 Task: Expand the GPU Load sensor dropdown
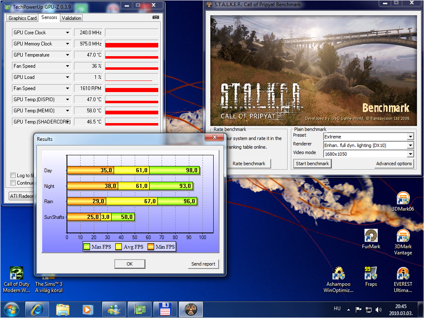pos(67,77)
